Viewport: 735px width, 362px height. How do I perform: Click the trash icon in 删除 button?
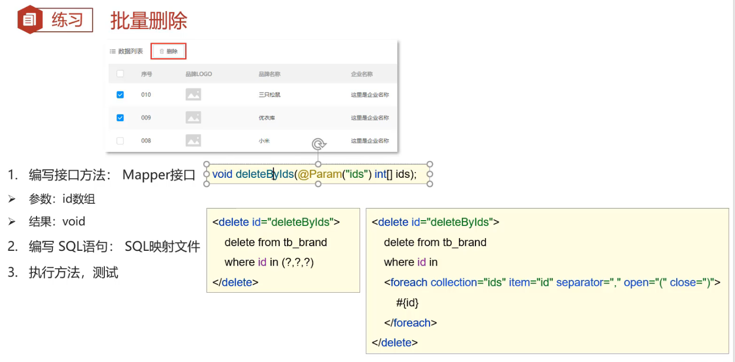[x=162, y=51]
